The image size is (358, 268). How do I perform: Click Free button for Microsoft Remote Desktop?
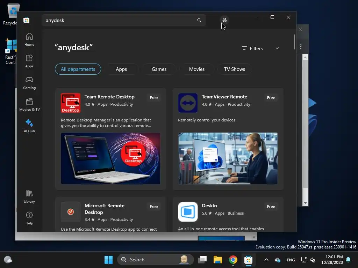coord(154,207)
